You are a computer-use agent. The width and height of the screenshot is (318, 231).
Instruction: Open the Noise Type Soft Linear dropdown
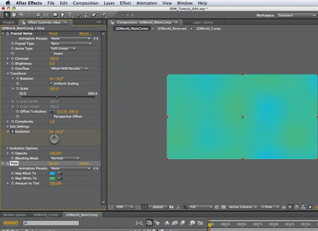pyautogui.click(x=63, y=49)
